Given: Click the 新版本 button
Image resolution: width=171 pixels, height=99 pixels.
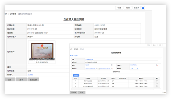Looking at the screenshot, I should pos(137,8).
